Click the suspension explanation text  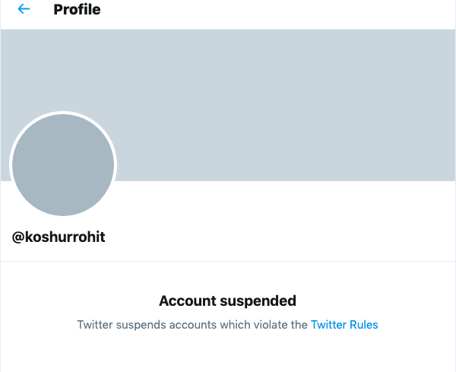(194, 325)
